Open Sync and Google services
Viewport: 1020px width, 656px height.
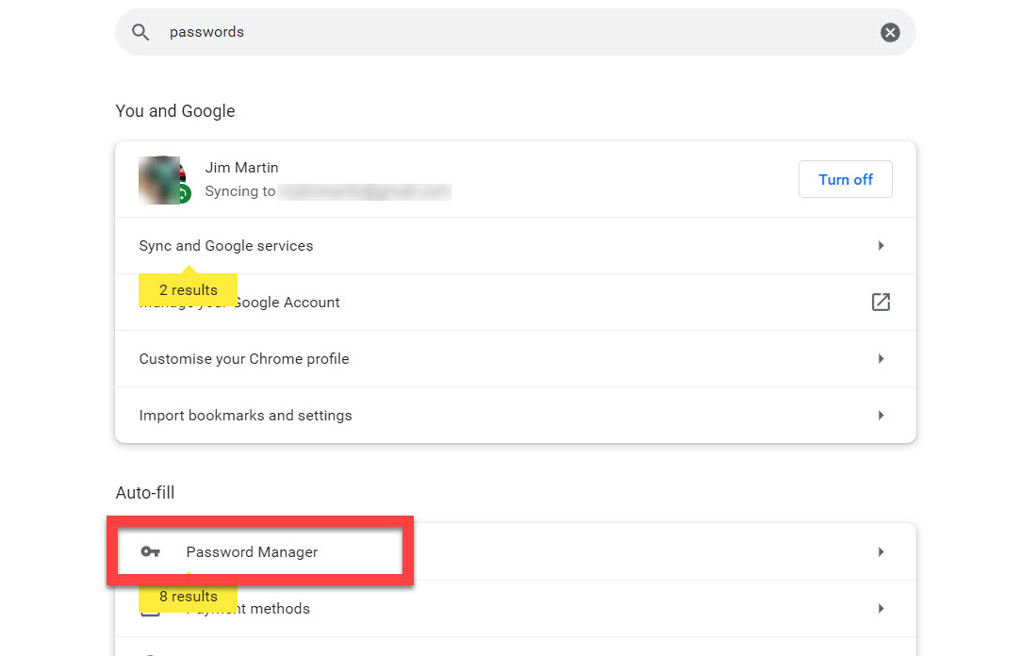click(516, 246)
